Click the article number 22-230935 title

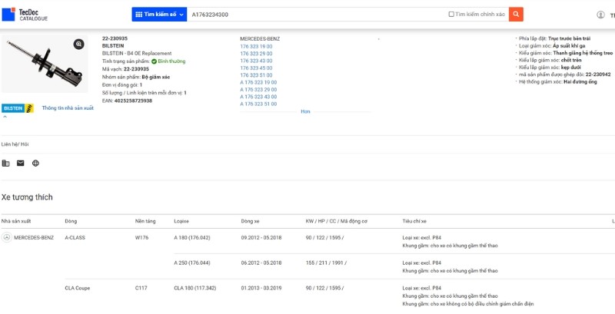click(x=115, y=38)
